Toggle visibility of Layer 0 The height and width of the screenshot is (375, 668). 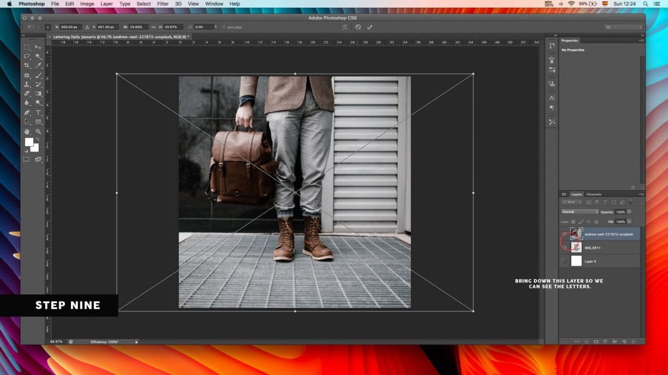[x=564, y=261]
